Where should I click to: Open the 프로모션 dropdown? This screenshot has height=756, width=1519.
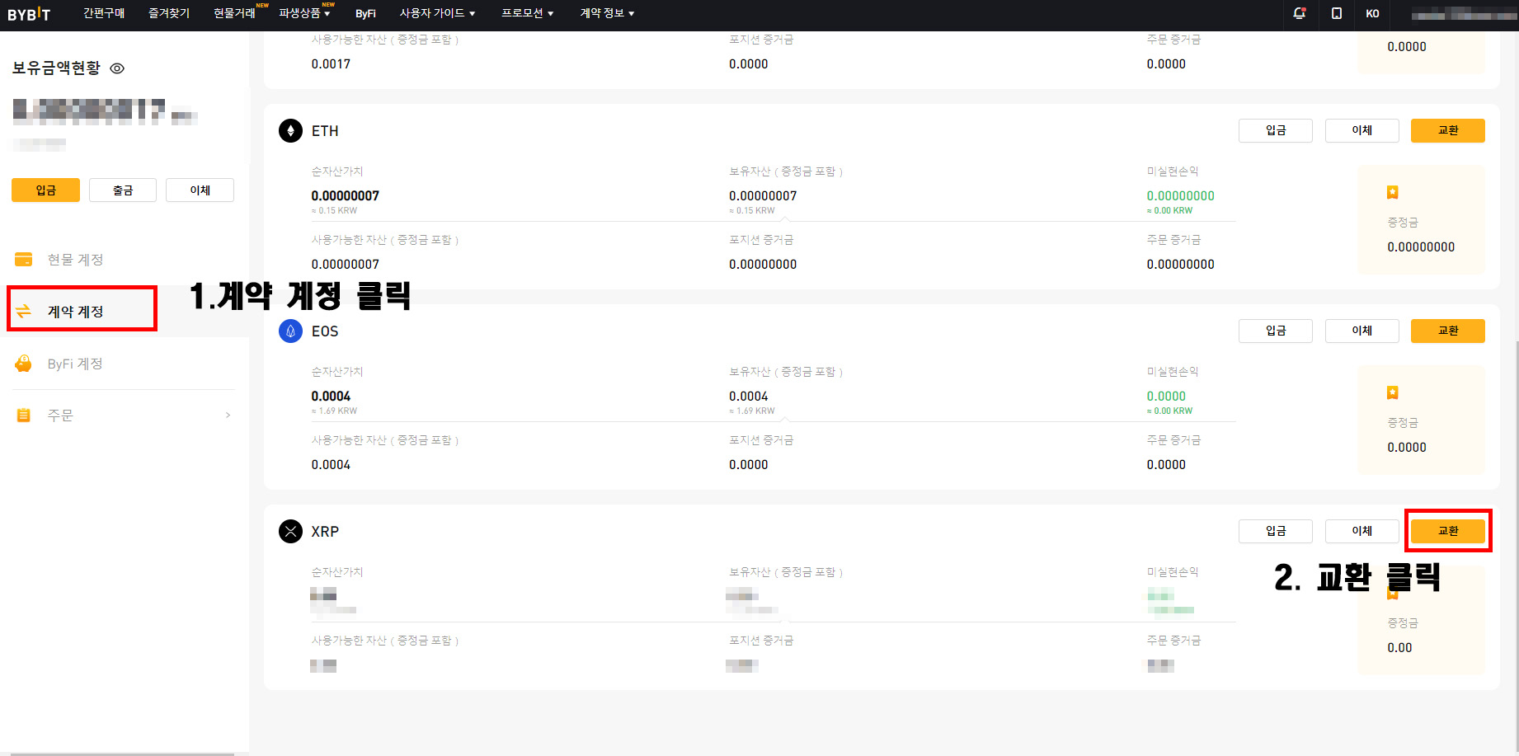coord(527,13)
